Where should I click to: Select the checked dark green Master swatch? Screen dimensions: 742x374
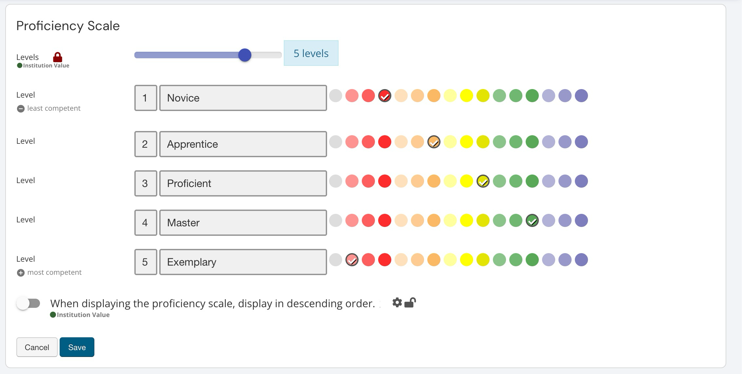pyautogui.click(x=532, y=221)
